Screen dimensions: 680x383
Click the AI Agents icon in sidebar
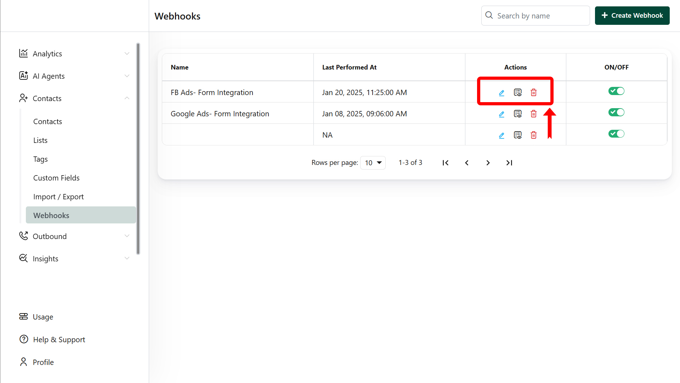click(x=23, y=76)
